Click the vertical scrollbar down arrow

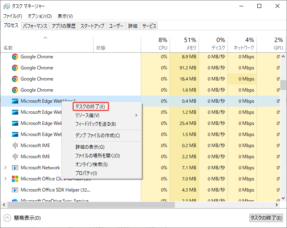[283, 198]
